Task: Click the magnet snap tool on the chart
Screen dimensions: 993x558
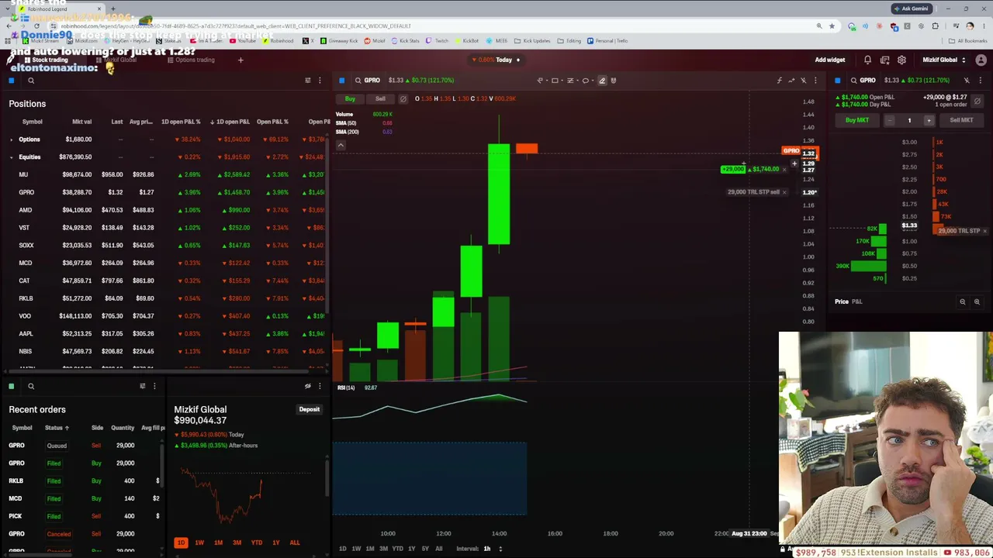Action: (x=614, y=81)
